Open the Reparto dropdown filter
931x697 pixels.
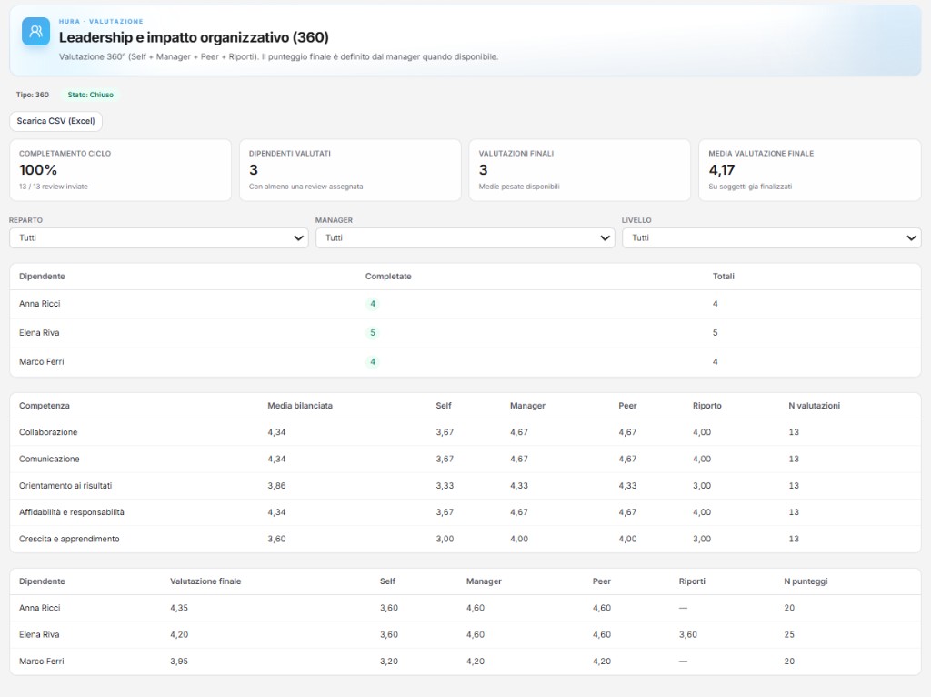click(x=158, y=237)
